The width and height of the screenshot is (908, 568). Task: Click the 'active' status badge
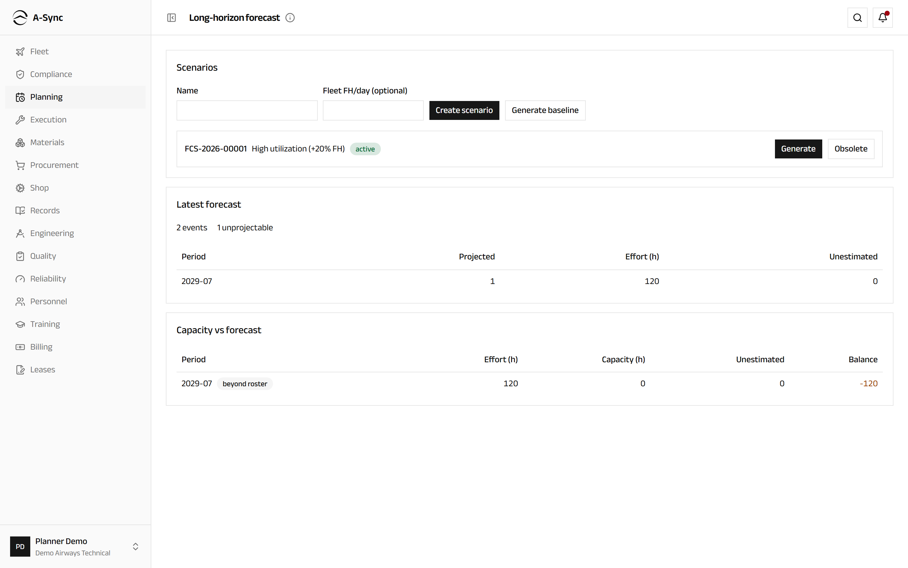(365, 149)
